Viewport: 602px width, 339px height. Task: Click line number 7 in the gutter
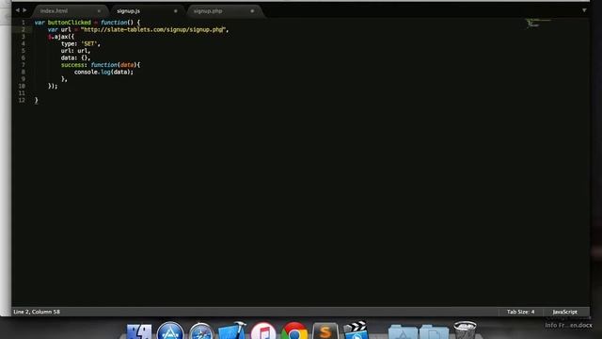(23, 65)
